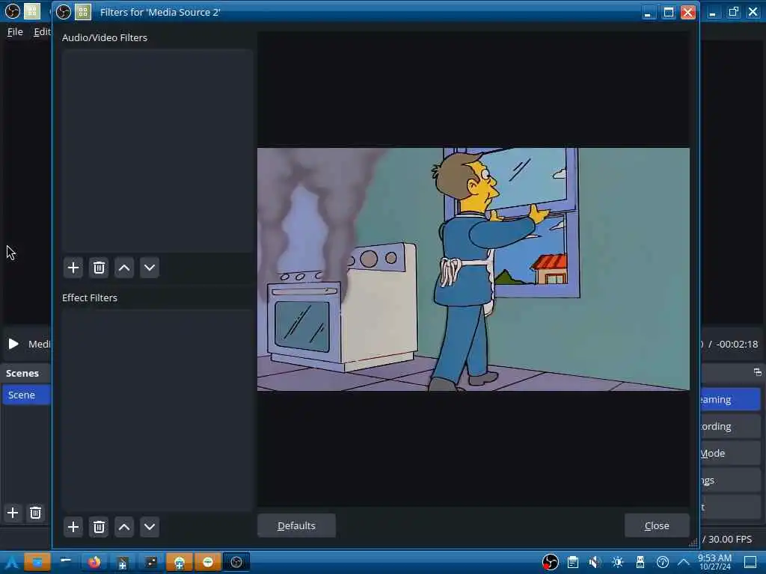This screenshot has height=574, width=766.
Task: Open the orange zoom-in taskbar app
Action: [x=180, y=562]
